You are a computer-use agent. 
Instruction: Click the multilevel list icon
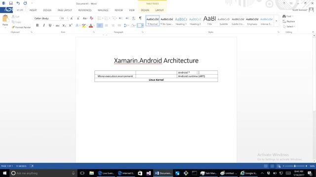(114, 19)
